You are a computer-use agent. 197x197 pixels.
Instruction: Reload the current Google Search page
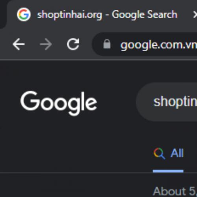73,44
